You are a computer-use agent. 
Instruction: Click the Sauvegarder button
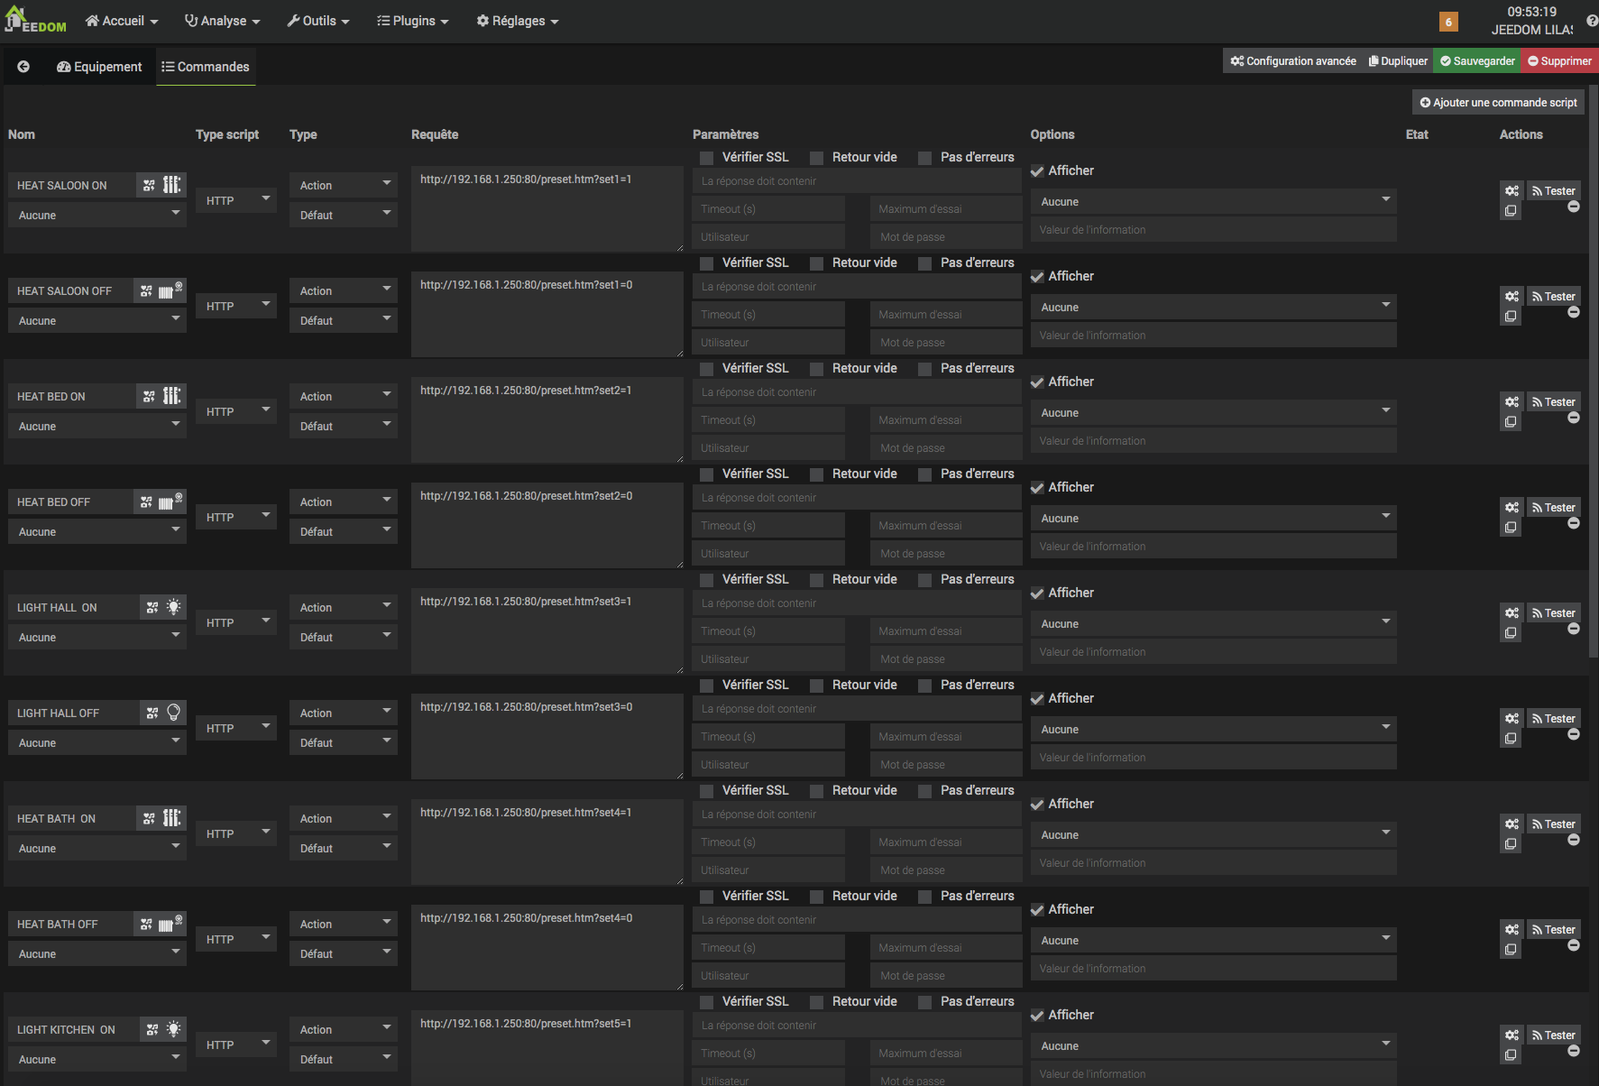1476,61
